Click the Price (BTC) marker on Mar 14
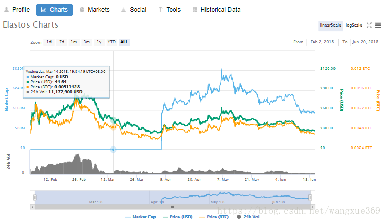Screen dimensions: 386x221 pyautogui.click(x=113, y=127)
